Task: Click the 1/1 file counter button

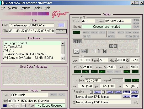Action: click(x=61, y=31)
